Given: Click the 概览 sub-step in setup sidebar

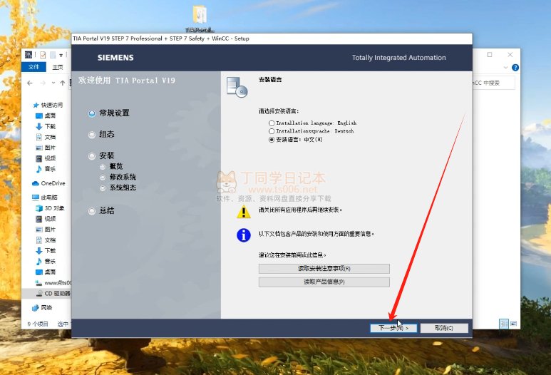Looking at the screenshot, I should click(111, 166).
